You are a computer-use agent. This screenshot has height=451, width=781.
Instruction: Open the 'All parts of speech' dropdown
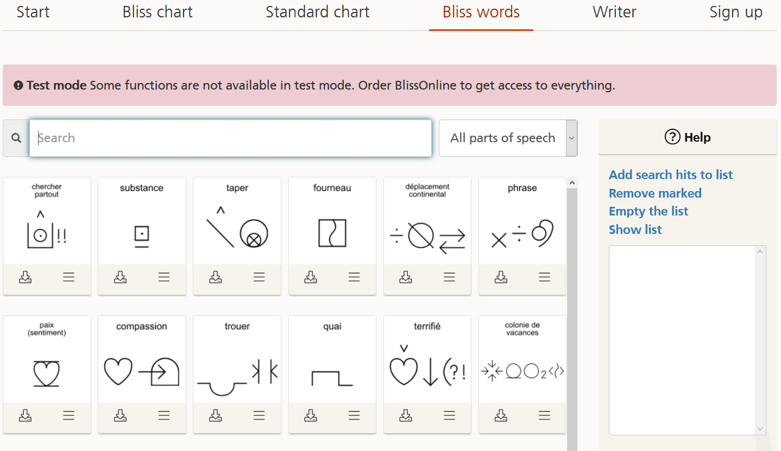tap(508, 138)
